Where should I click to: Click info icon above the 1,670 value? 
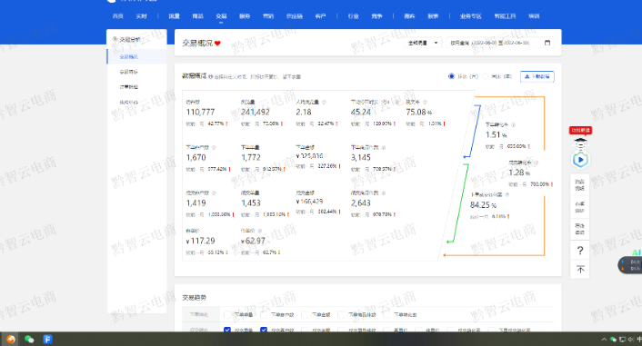[x=214, y=147]
